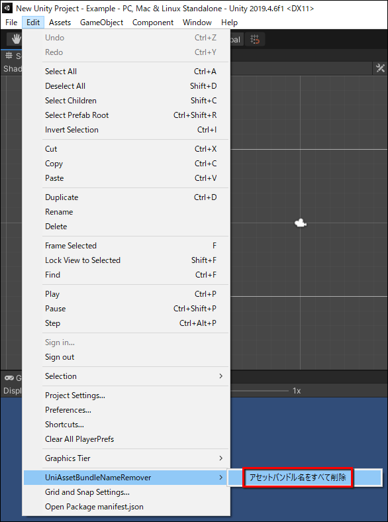The height and width of the screenshot is (522, 388).
Task: Choose Frame Selected
Action: 126,246
